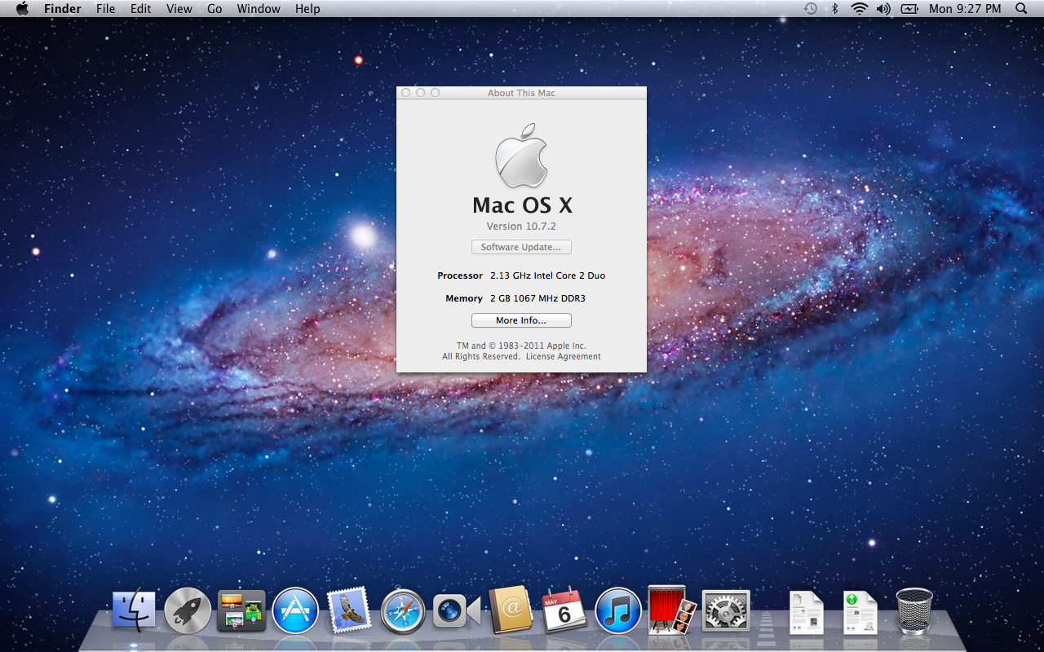Open the Go menu
Image resolution: width=1044 pixels, height=652 pixels.
click(x=215, y=9)
